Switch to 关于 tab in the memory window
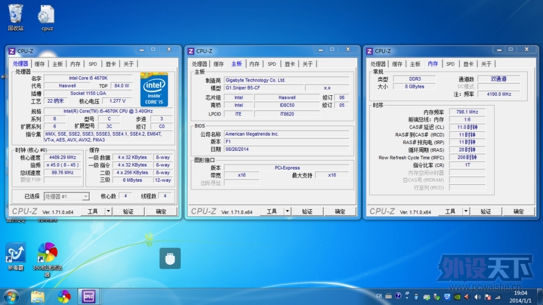Viewport: 543px width, 305px height. tap(486, 64)
